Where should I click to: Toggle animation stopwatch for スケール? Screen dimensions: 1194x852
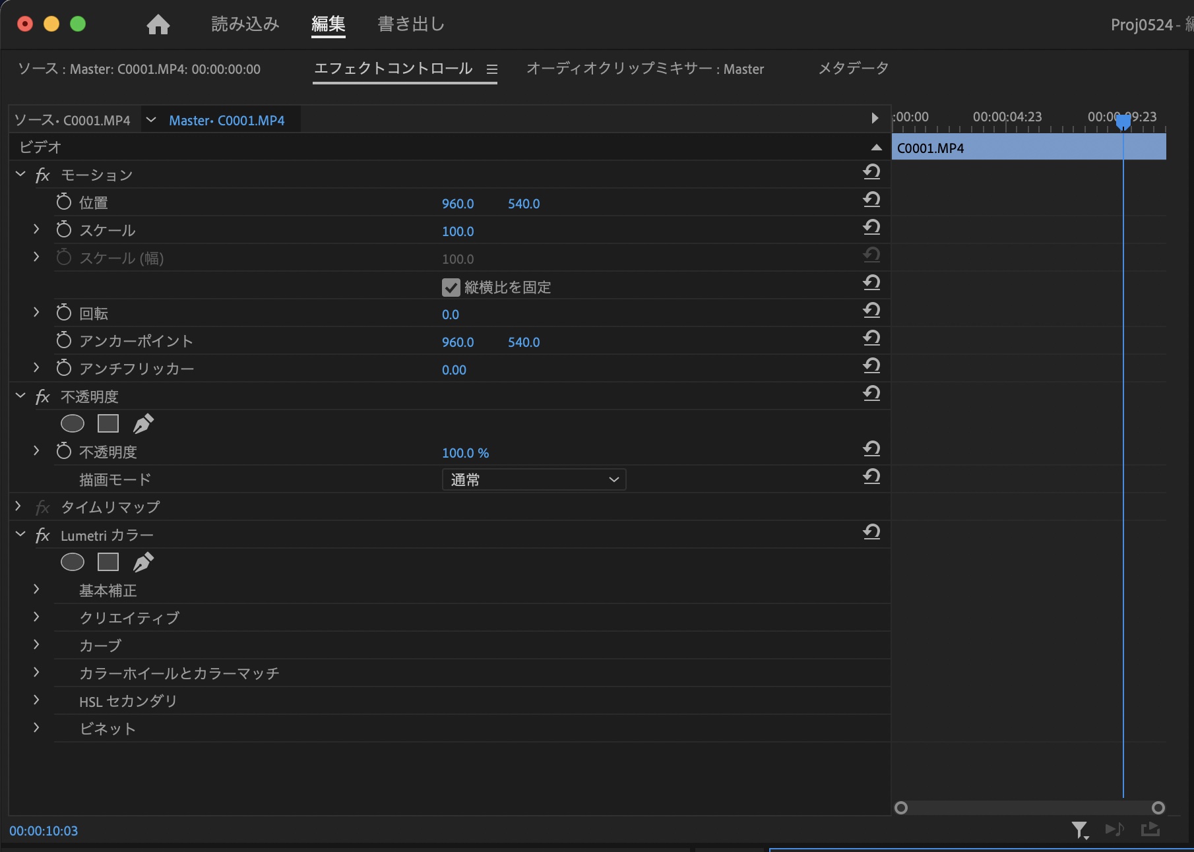coord(64,229)
